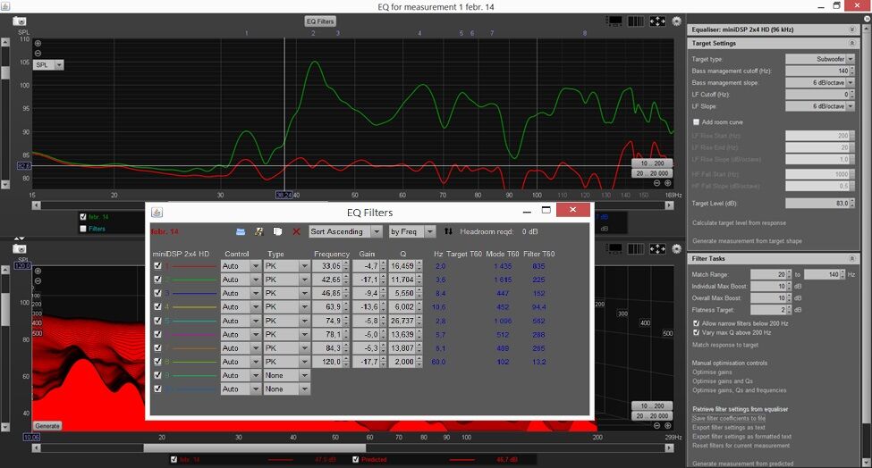Uncheck filter 8 enable checkbox
Viewport: 872px width, 468px height.
coord(158,362)
